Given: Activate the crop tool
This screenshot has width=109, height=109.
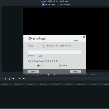Looking at the screenshot, I should pos(49,5).
